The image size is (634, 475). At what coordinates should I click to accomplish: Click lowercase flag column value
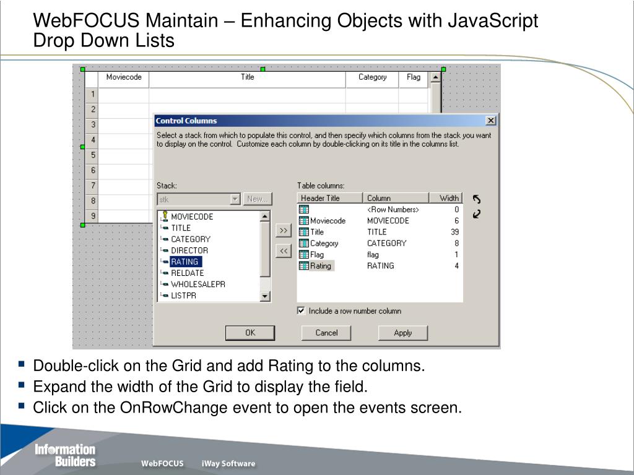[x=373, y=254]
